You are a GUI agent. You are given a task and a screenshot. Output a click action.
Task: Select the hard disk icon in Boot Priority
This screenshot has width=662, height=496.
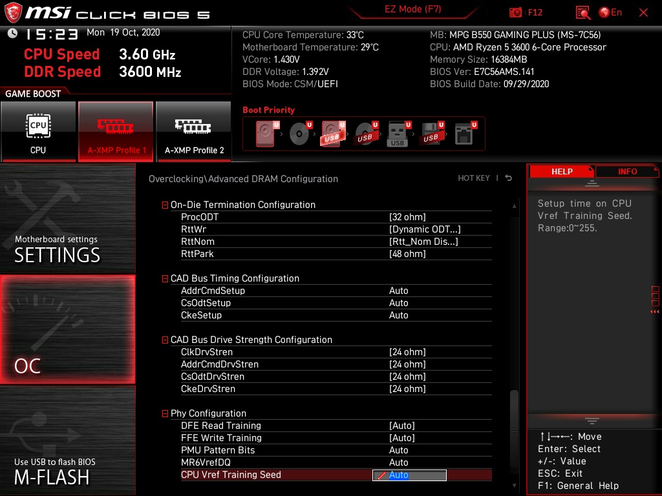coord(264,132)
